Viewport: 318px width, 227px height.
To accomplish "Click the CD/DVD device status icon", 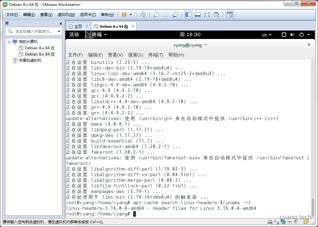I will pyautogui.click(x=277, y=222).
